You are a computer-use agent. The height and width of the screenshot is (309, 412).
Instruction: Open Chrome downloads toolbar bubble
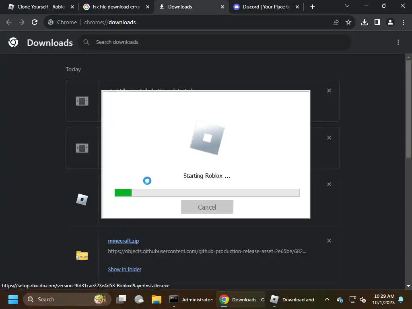click(x=365, y=23)
